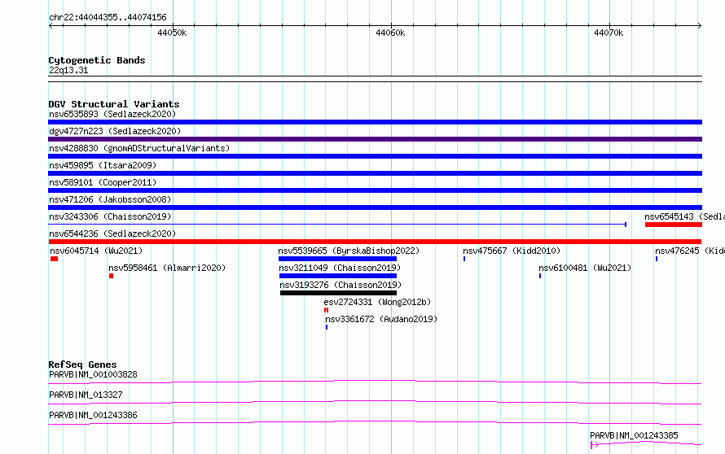The width and height of the screenshot is (725, 454).
Task: Click the PARVB|NM_001243385 transcript start arrow
Action: (595, 445)
